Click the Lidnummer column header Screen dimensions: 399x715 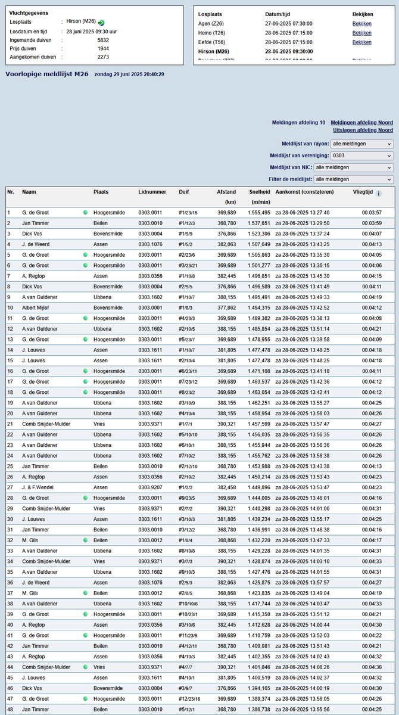click(x=152, y=192)
